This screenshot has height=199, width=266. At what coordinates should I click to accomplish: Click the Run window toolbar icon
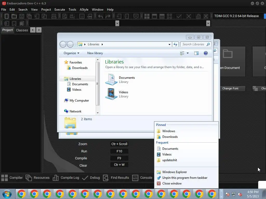pos(154,16)
